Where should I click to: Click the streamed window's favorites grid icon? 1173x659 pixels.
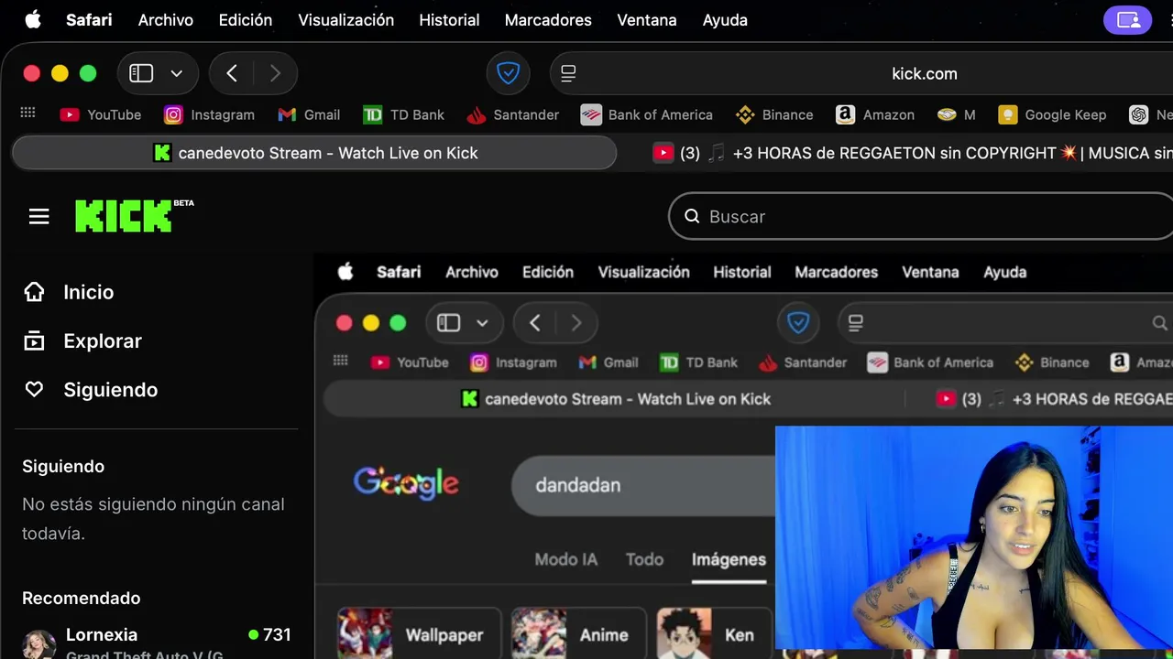pos(340,361)
